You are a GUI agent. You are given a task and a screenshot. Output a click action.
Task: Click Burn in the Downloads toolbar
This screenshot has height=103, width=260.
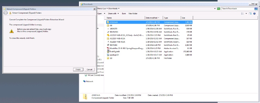pyautogui.click(x=124, y=13)
